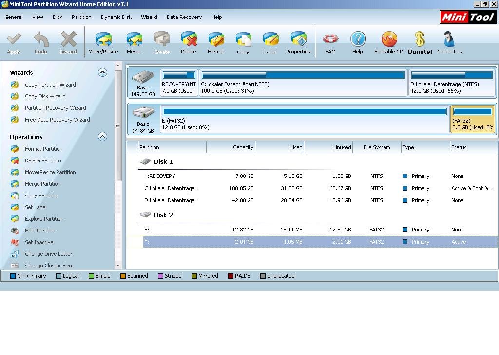The height and width of the screenshot is (355, 499).
Task: Click the MiniTool logo
Action: [x=468, y=17]
